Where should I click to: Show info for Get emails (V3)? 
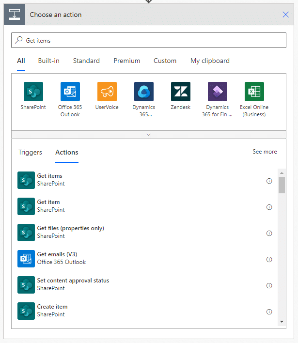point(269,260)
